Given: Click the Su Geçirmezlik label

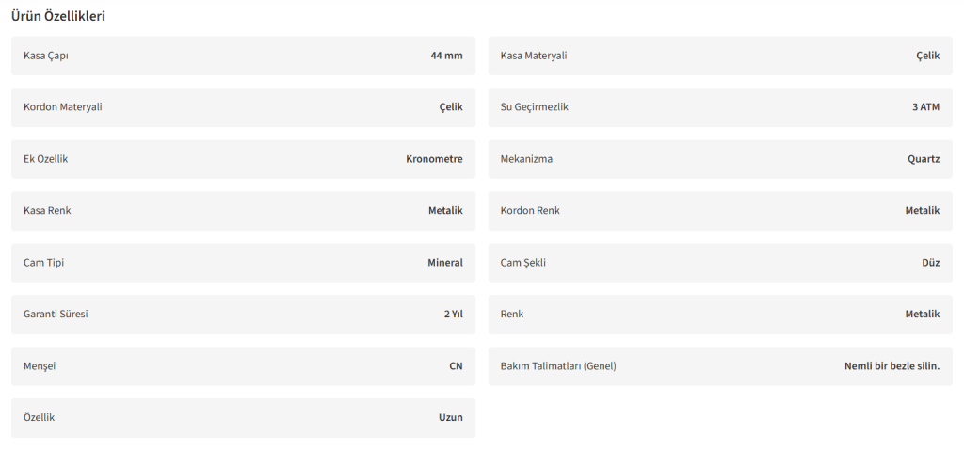Looking at the screenshot, I should pyautogui.click(x=535, y=107).
